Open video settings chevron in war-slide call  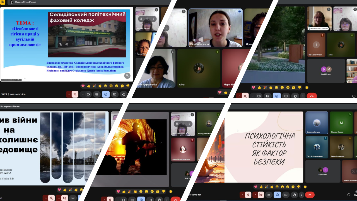pos(59,198)
